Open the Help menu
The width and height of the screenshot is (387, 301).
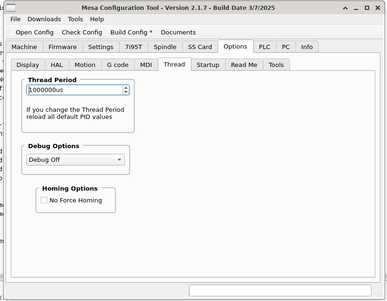[x=97, y=19]
